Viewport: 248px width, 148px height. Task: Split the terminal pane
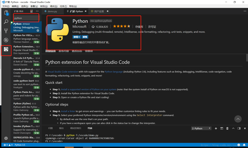(222, 128)
